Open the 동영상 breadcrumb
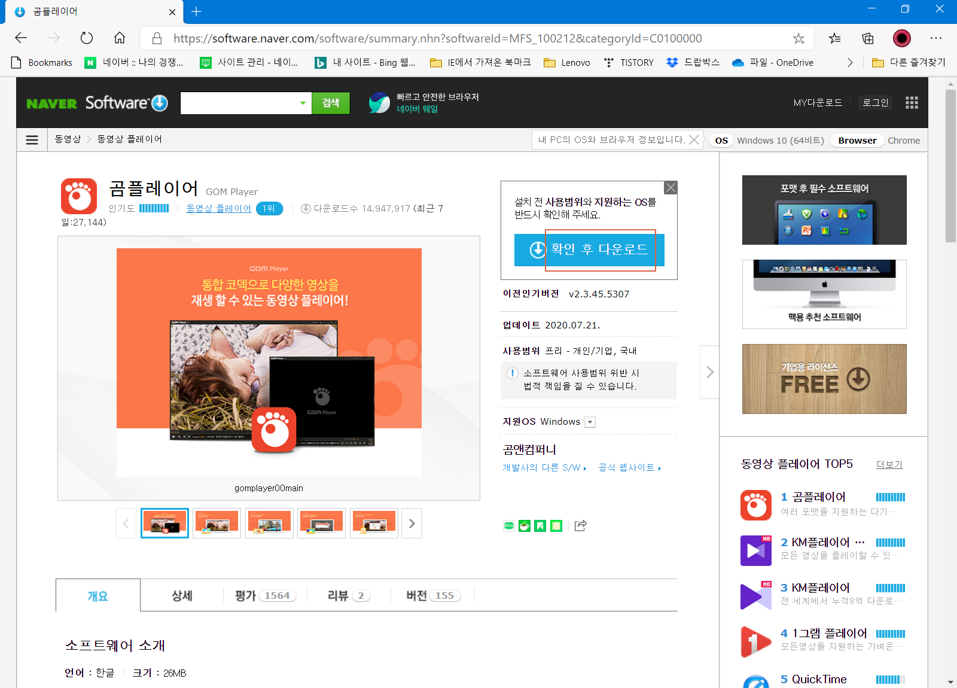Screen dimensions: 957x688 68,139
